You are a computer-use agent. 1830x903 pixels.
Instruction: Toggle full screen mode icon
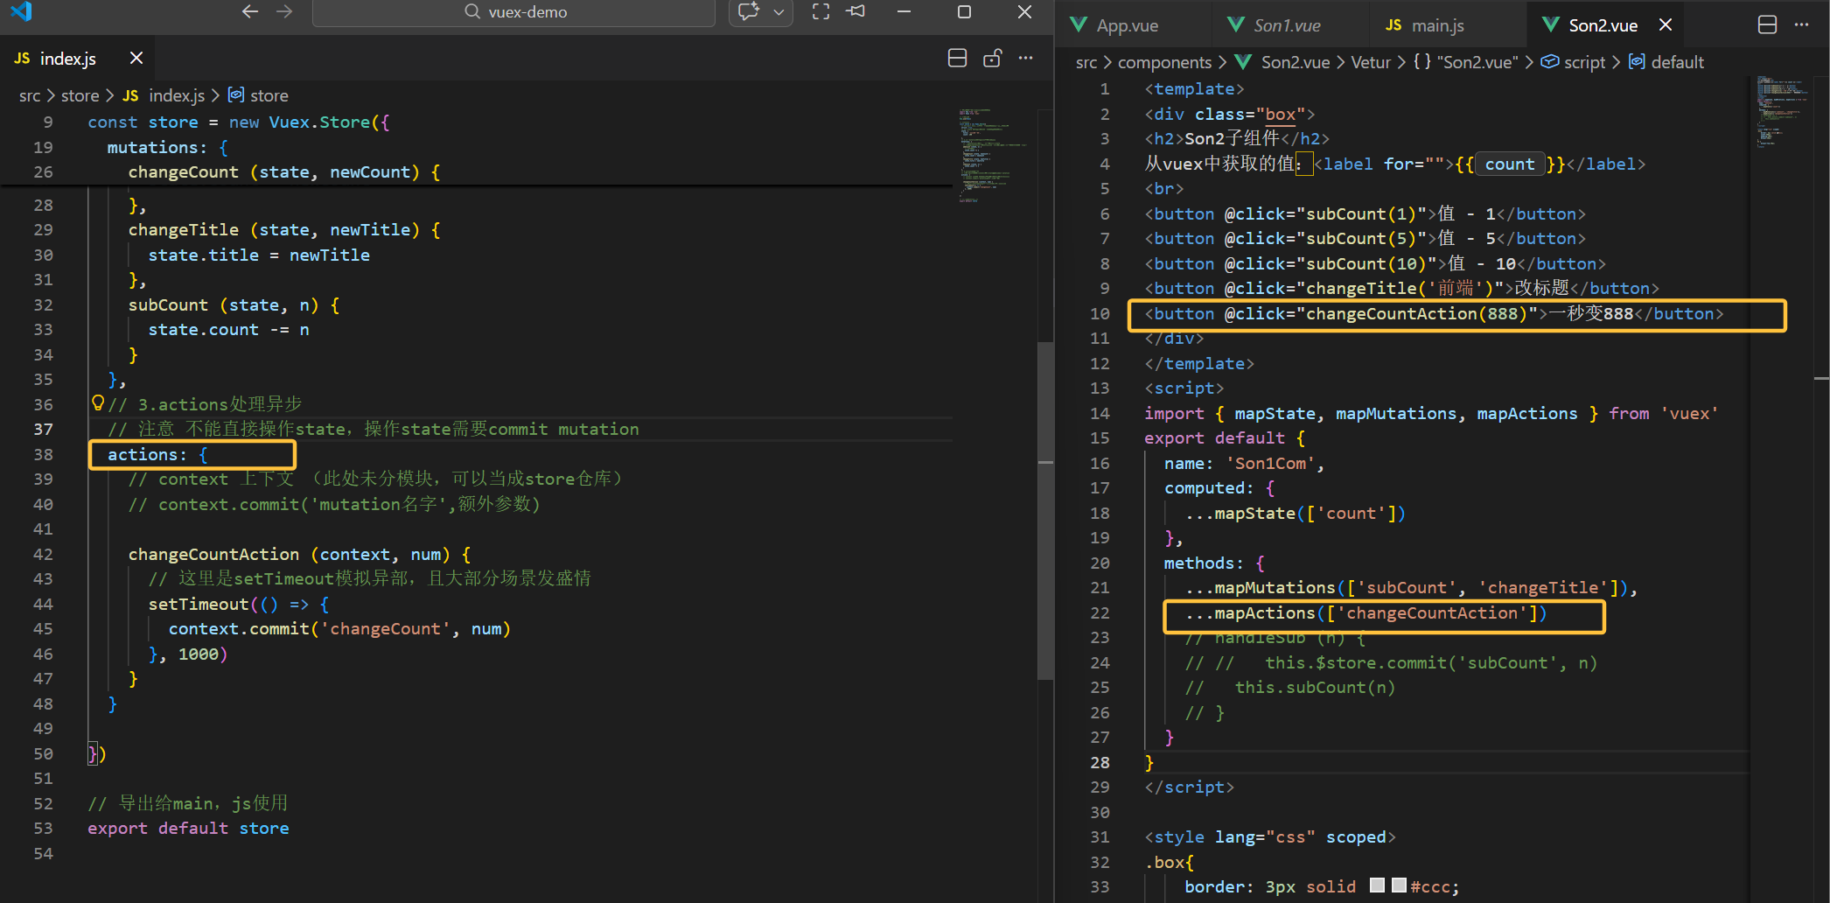click(x=821, y=11)
